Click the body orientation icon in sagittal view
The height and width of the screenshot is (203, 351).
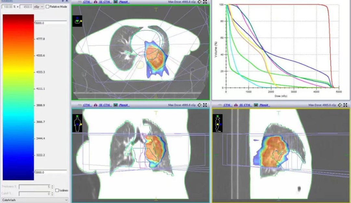click(217, 123)
